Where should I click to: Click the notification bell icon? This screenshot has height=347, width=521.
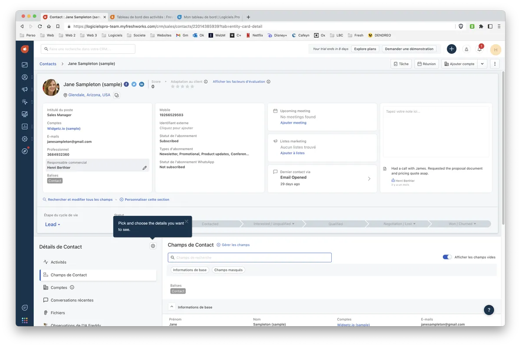point(479,49)
